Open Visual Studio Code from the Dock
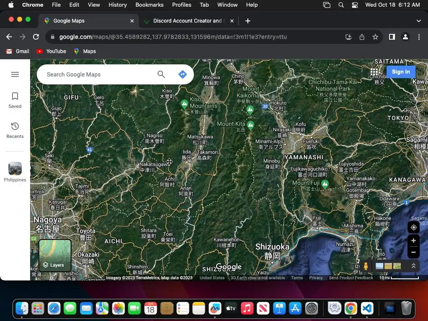 click(x=367, y=308)
